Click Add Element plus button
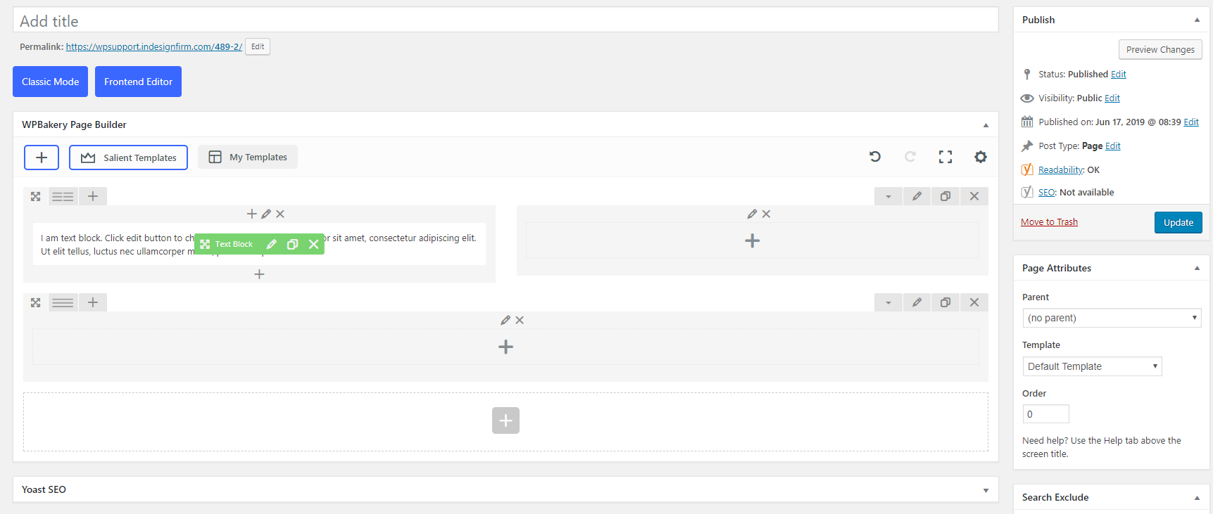Image resolution: width=1213 pixels, height=514 pixels. (x=42, y=158)
